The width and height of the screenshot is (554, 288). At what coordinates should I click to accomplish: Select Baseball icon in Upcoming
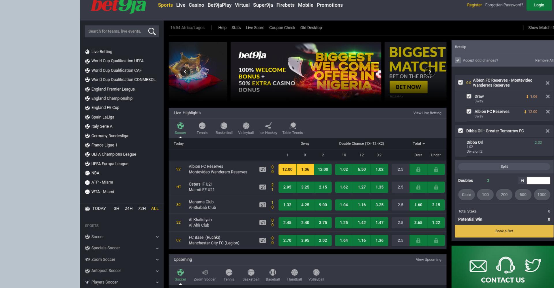[x=273, y=272]
